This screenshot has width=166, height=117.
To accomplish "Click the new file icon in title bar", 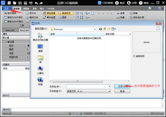I will pyautogui.click(x=9, y=3).
